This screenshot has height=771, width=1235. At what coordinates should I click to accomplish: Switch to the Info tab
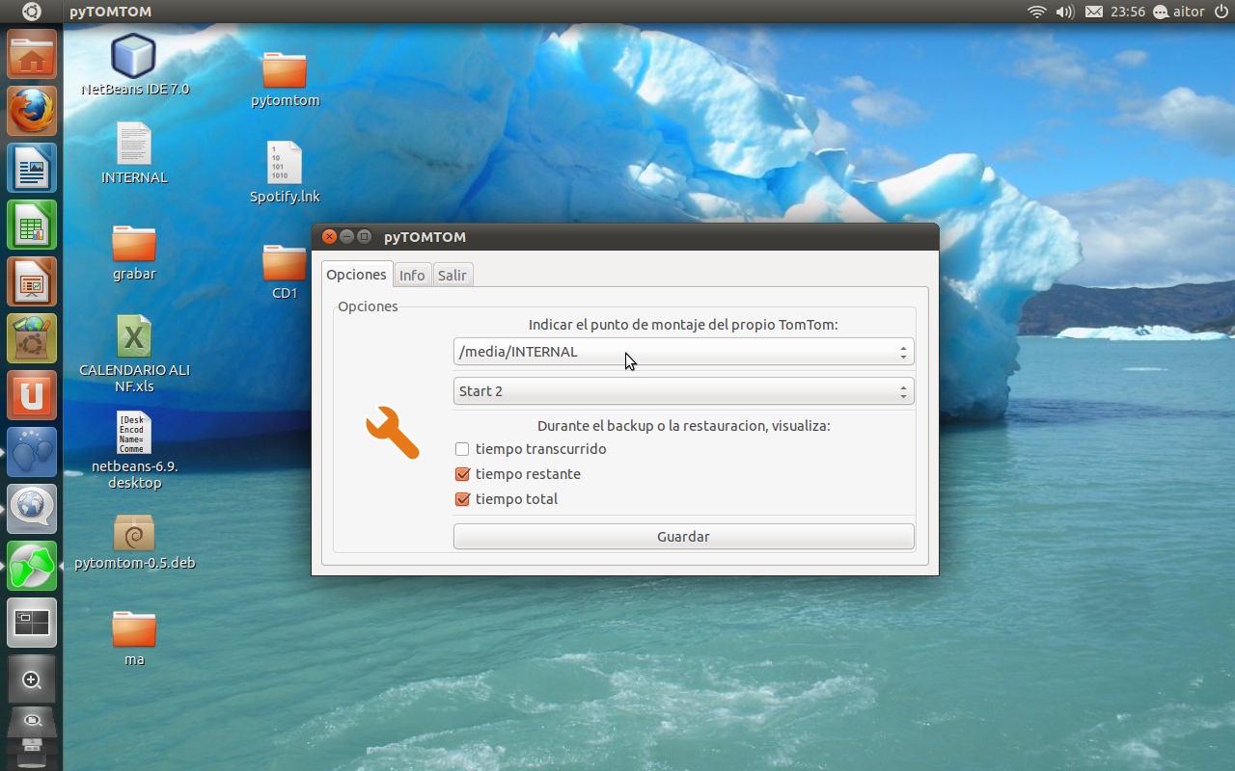412,275
